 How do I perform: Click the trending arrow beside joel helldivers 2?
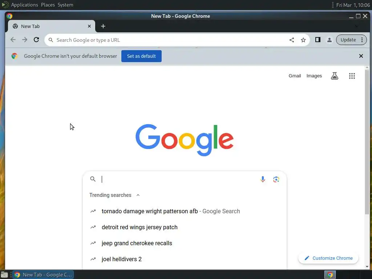click(93, 259)
